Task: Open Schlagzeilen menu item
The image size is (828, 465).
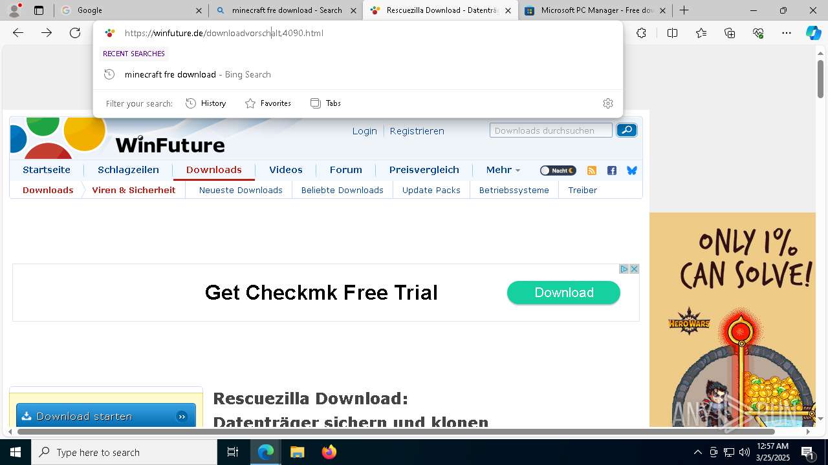Action: [128, 170]
